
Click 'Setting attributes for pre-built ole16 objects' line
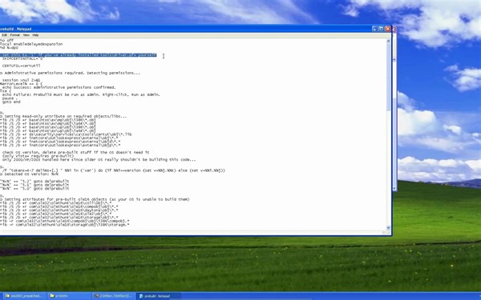coord(95,199)
